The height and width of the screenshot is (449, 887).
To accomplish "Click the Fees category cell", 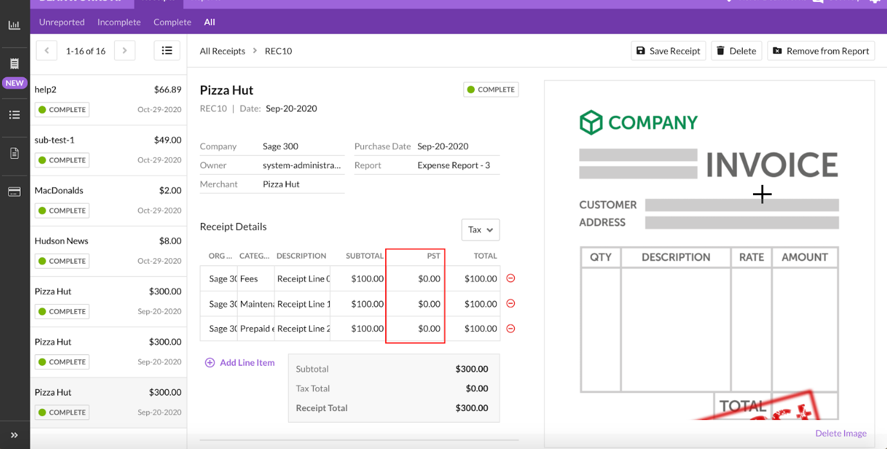I will coord(256,278).
